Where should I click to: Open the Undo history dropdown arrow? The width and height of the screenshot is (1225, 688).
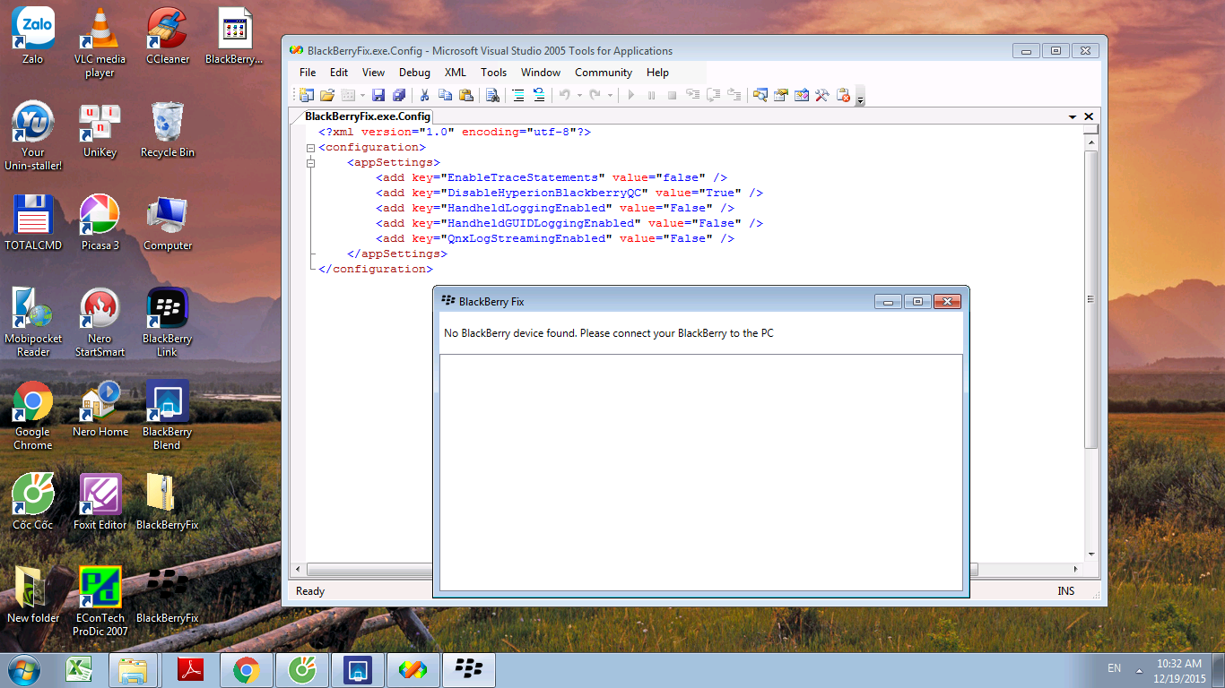[579, 95]
